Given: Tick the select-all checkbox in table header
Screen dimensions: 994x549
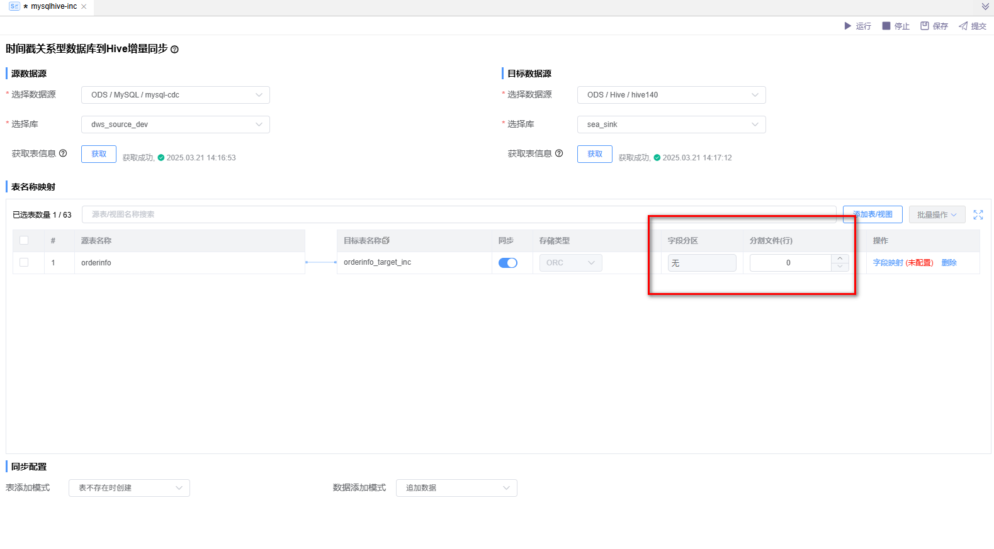Looking at the screenshot, I should [x=24, y=240].
